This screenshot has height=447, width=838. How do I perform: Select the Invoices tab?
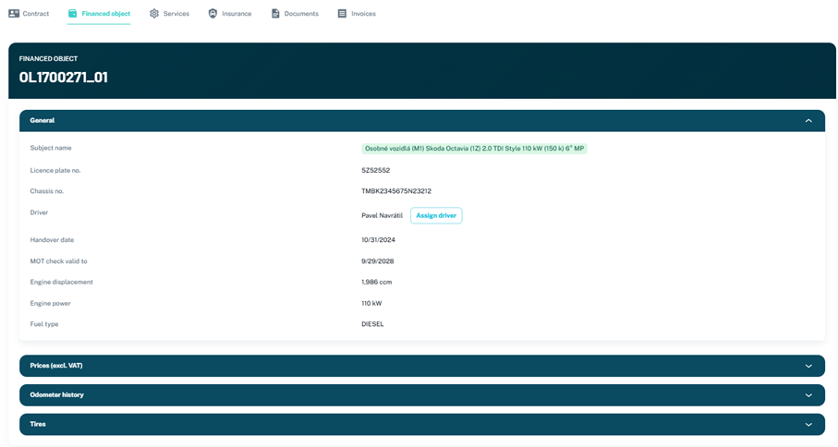coord(363,14)
